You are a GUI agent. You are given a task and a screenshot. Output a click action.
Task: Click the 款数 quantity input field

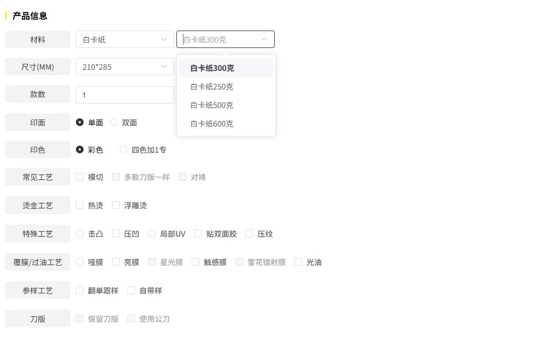coord(125,94)
